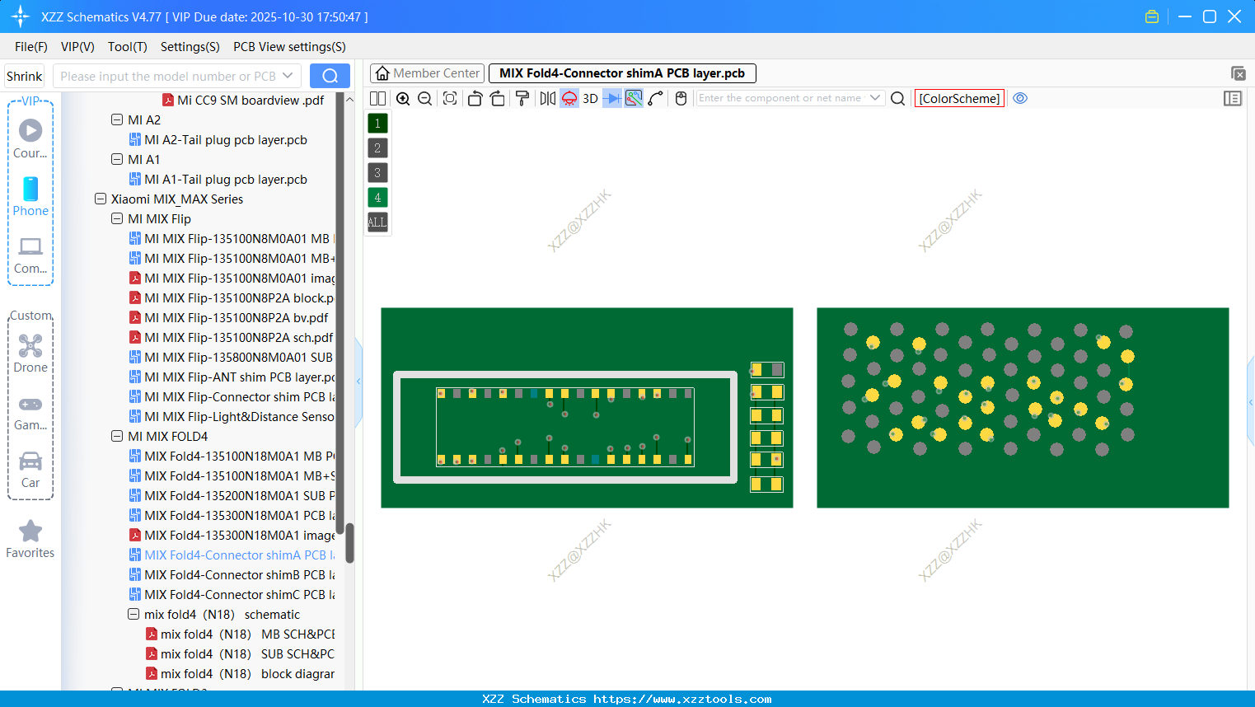Open the PCB View settings(S) menu

tap(289, 47)
